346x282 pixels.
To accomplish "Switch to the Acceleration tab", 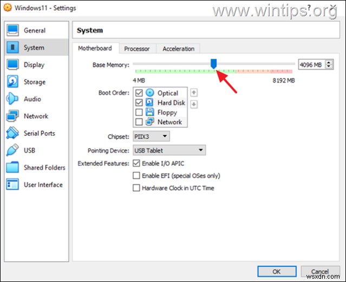I will pyautogui.click(x=179, y=49).
